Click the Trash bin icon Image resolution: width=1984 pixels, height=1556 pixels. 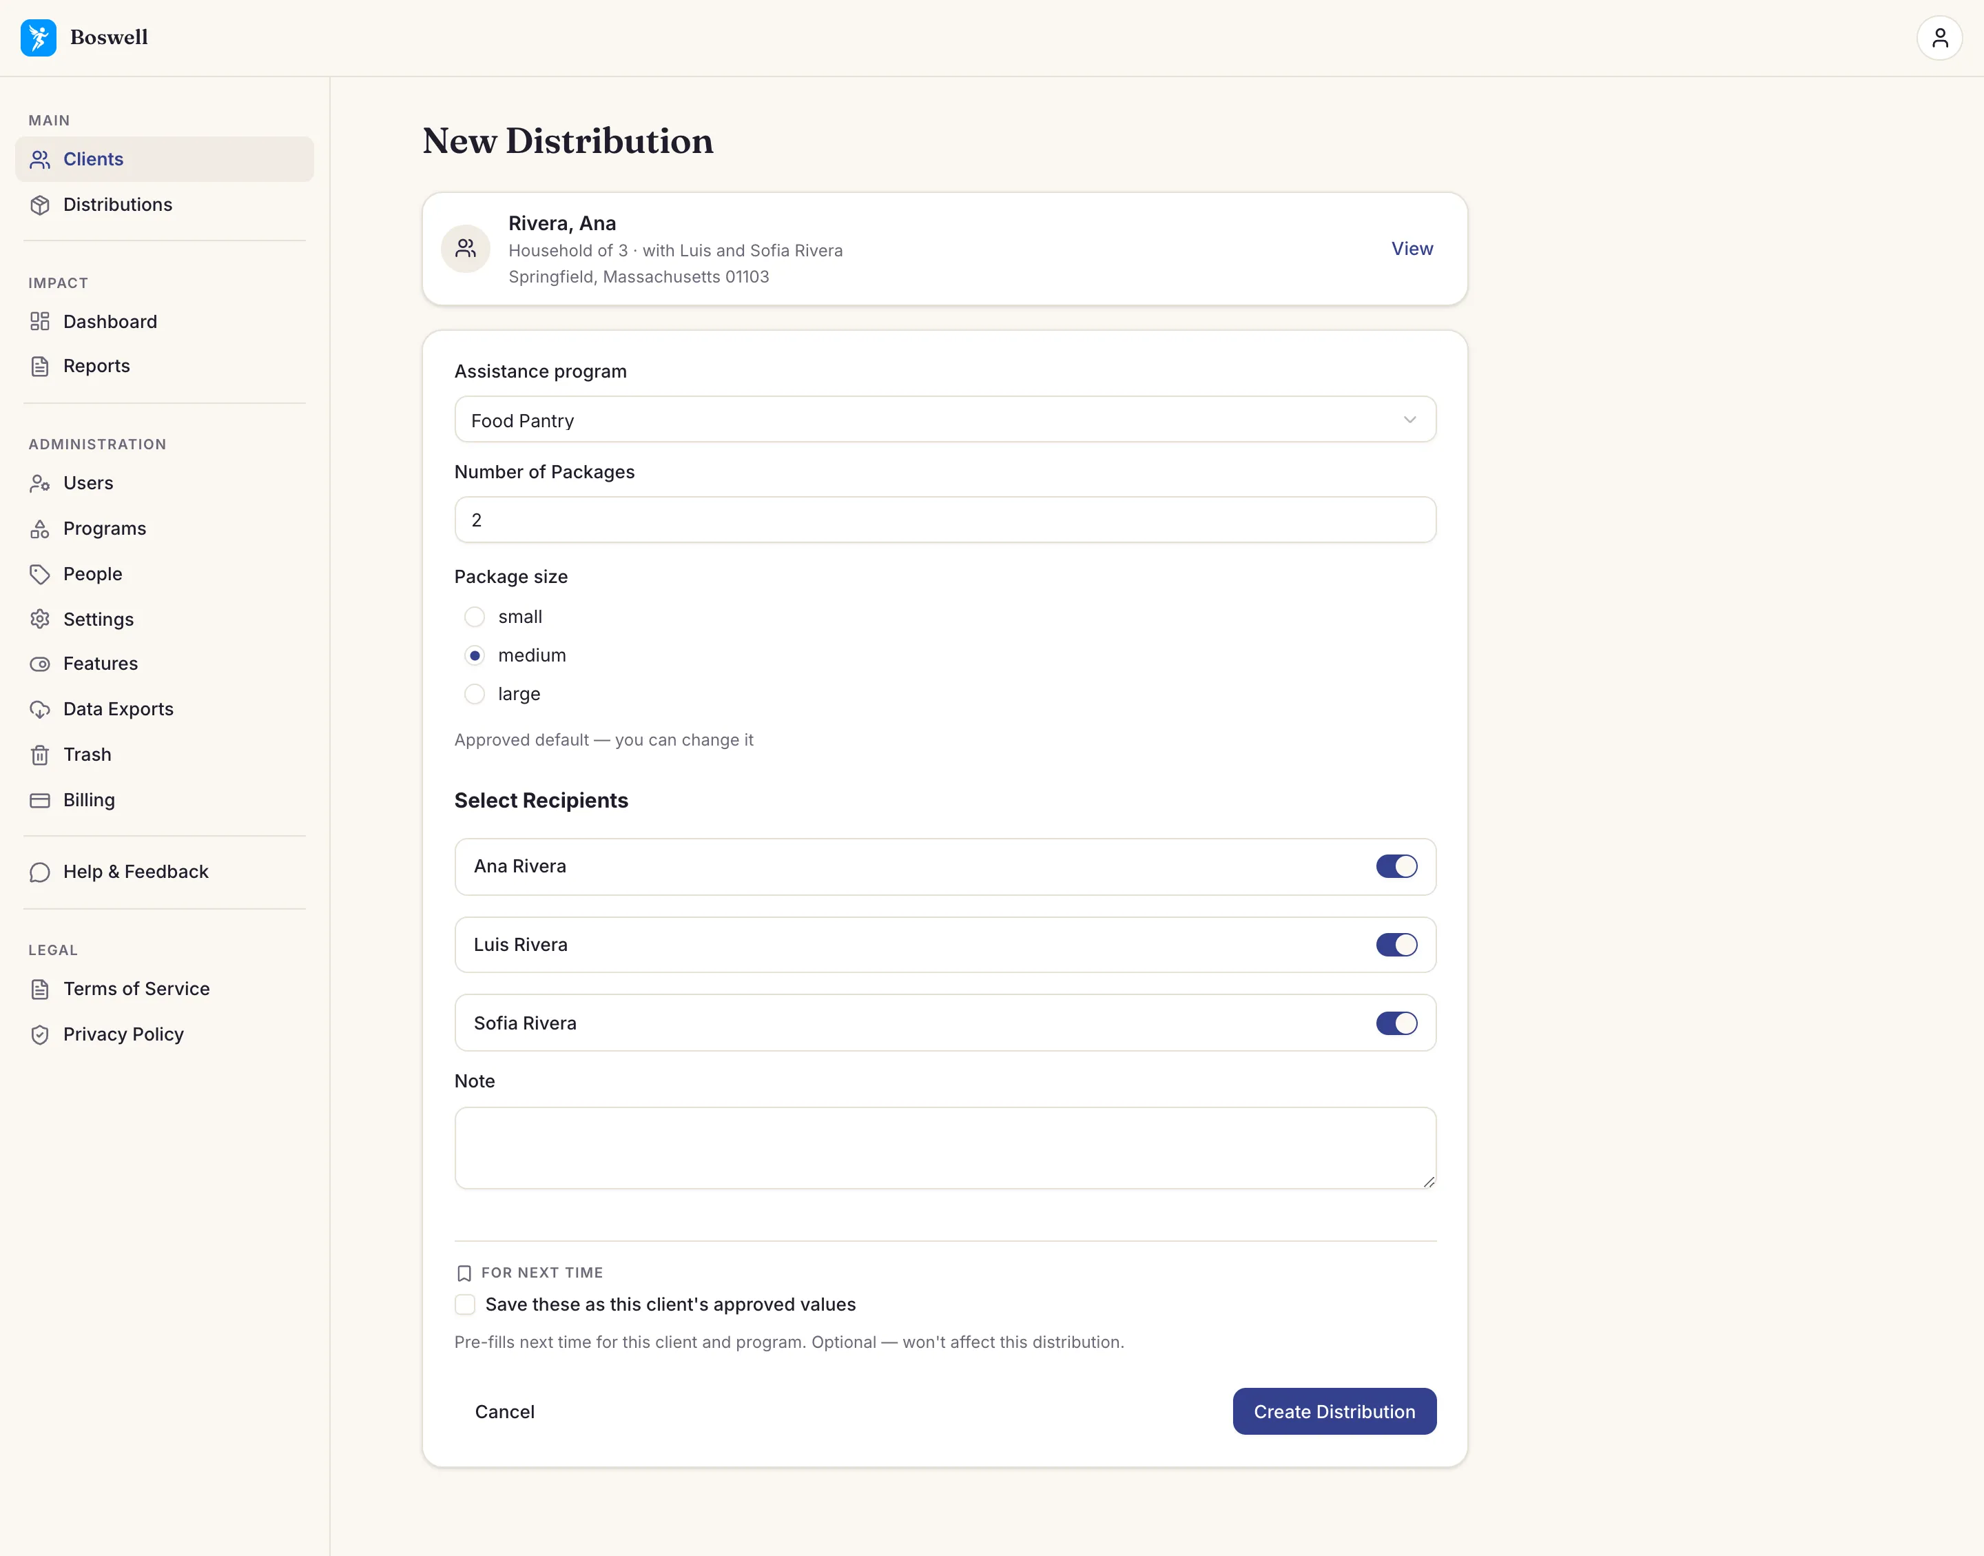[40, 755]
